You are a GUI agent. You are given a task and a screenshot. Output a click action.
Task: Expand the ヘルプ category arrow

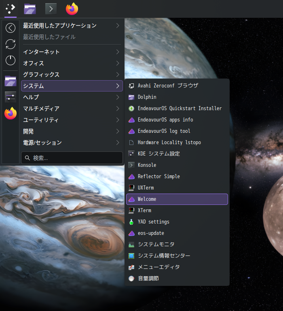118,97
